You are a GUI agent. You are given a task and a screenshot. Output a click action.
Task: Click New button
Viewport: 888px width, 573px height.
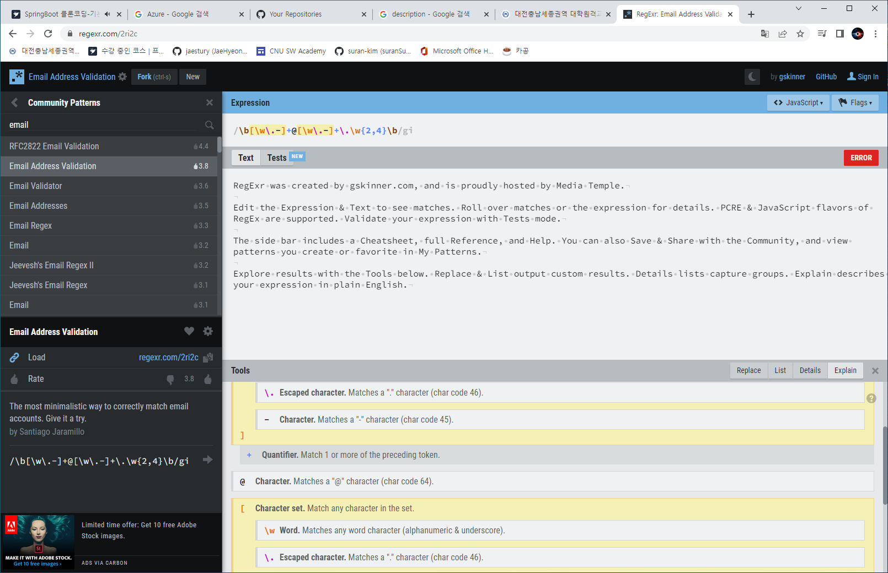(x=193, y=77)
